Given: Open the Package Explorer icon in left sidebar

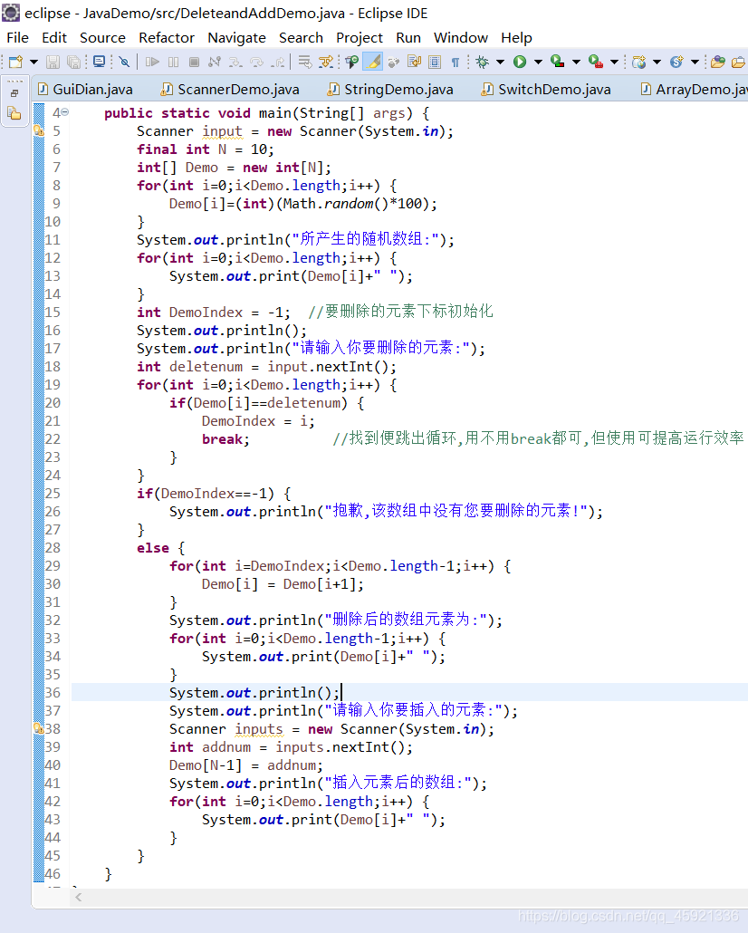Looking at the screenshot, I should point(14,113).
